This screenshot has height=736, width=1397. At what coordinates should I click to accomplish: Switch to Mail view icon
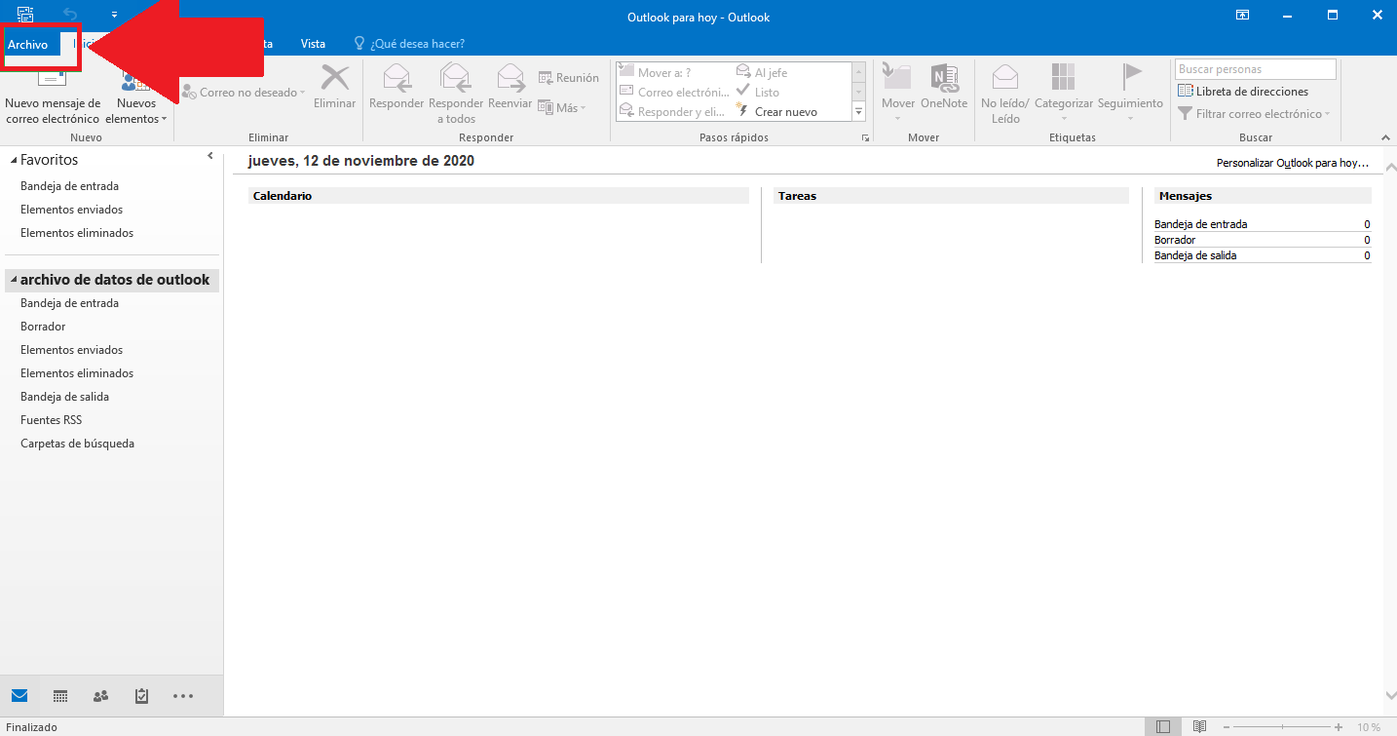(19, 696)
